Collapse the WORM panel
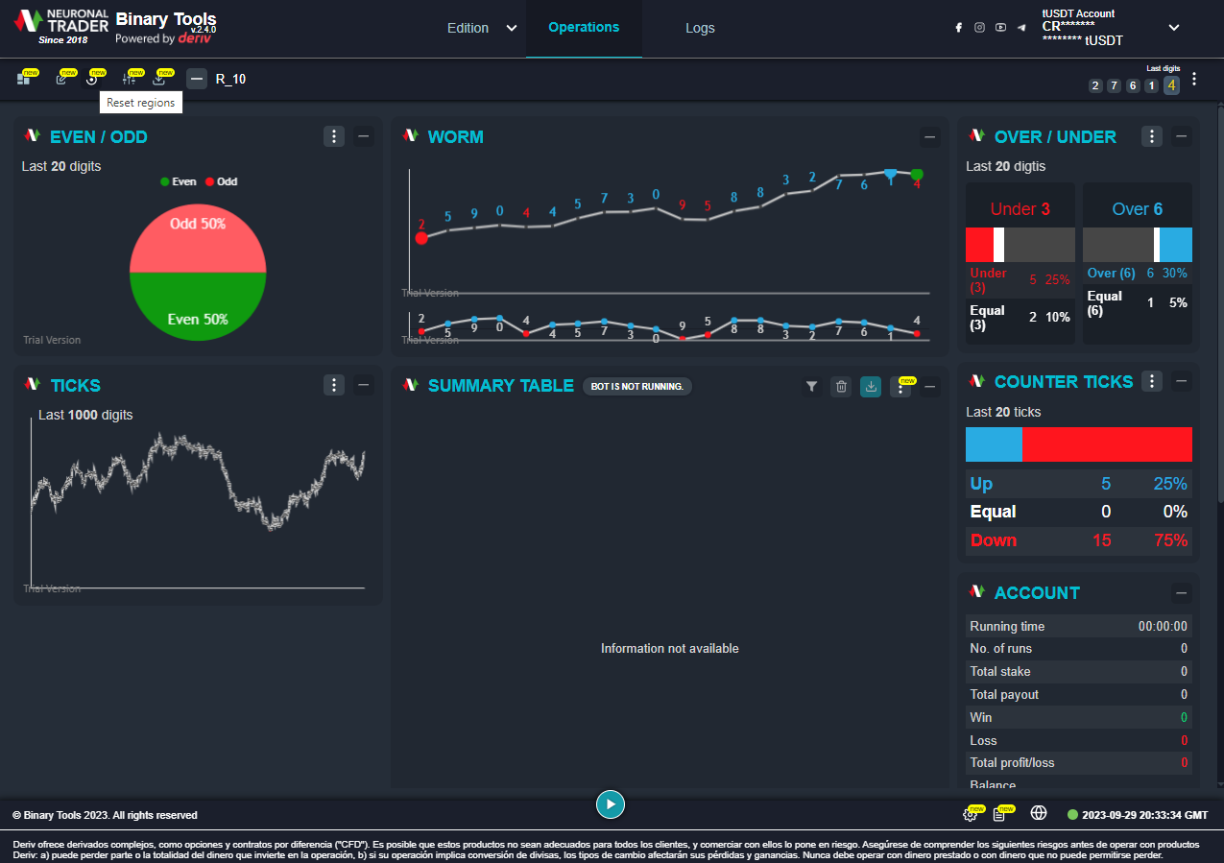1224x863 pixels. pos(929,136)
